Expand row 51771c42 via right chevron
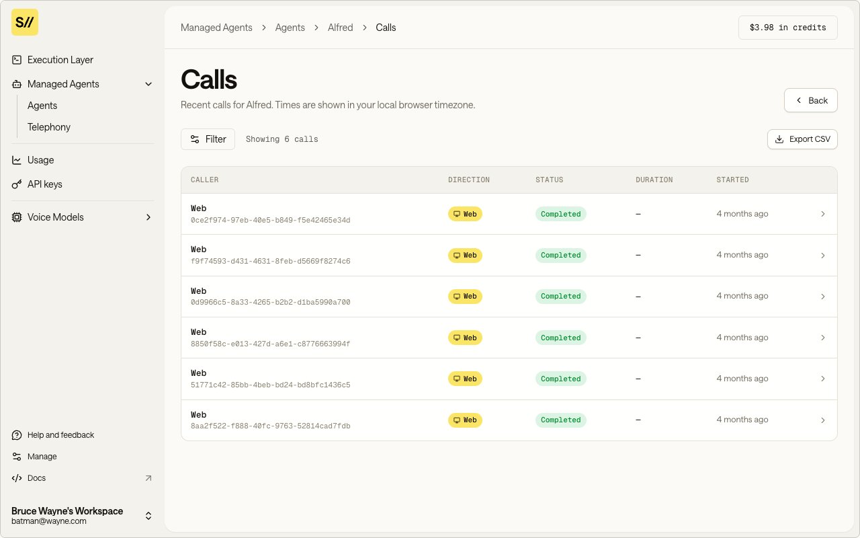Viewport: 860px width, 538px height. (x=823, y=379)
